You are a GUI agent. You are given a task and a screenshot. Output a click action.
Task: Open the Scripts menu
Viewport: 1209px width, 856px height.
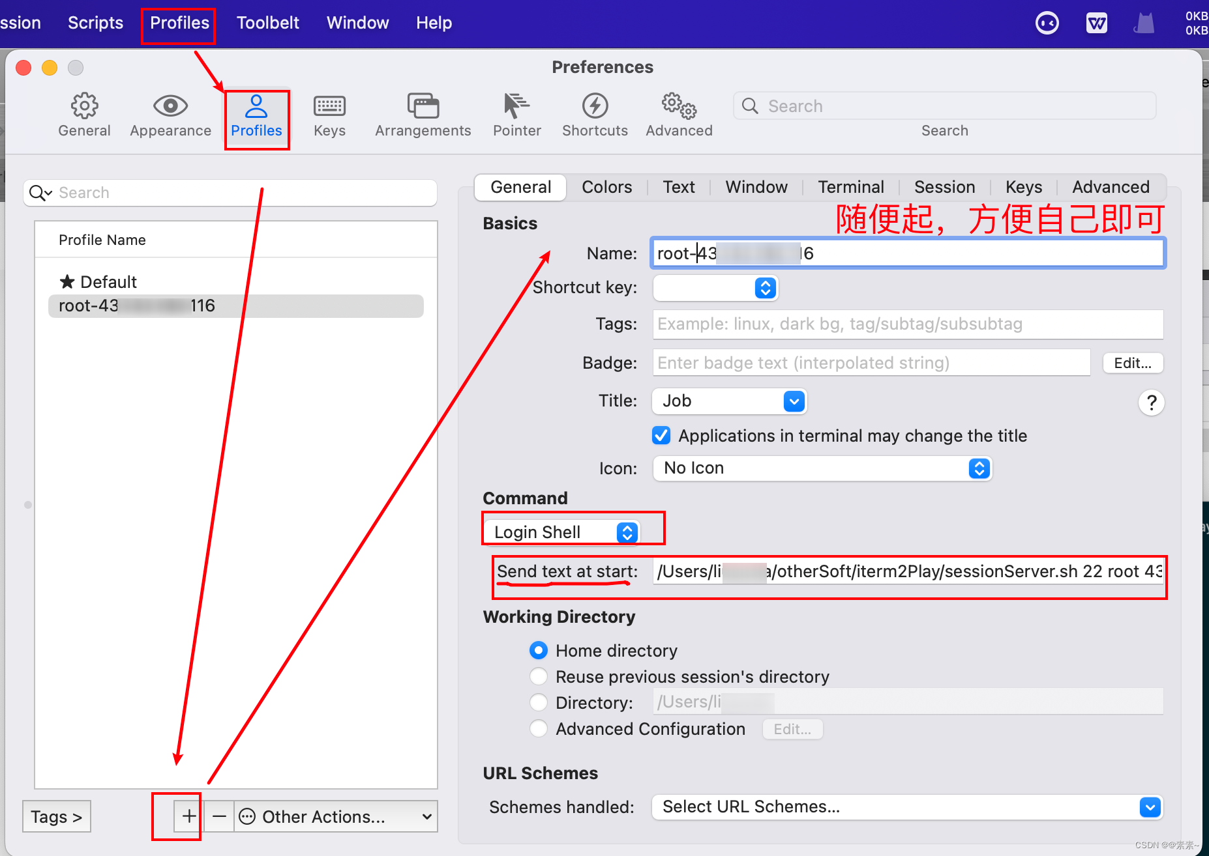click(x=95, y=23)
